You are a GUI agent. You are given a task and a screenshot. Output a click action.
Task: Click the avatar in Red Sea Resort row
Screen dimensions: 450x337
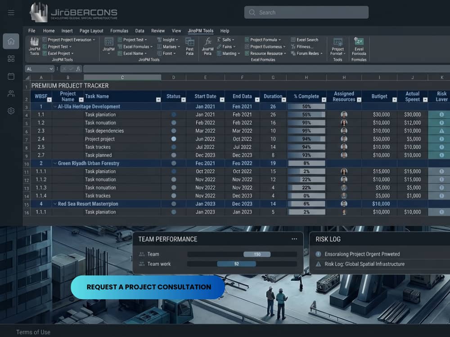[344, 204]
